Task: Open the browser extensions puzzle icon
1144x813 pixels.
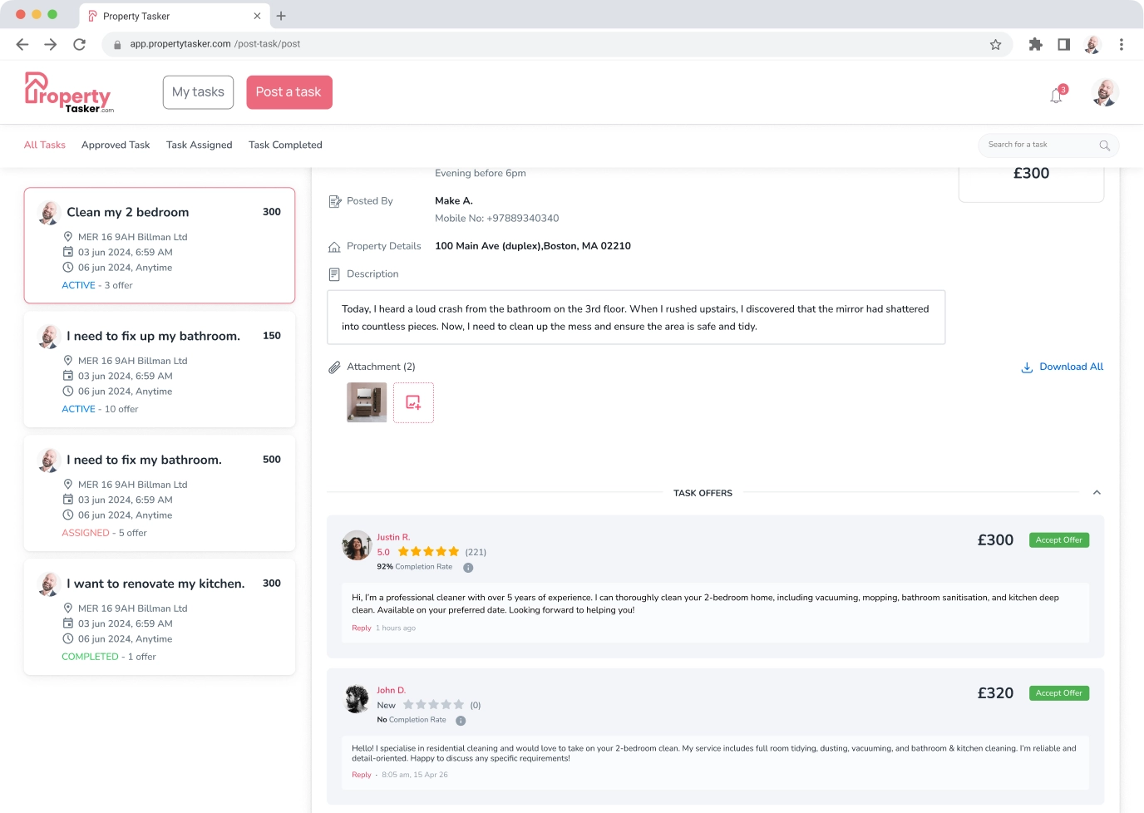Action: pos(1035,45)
